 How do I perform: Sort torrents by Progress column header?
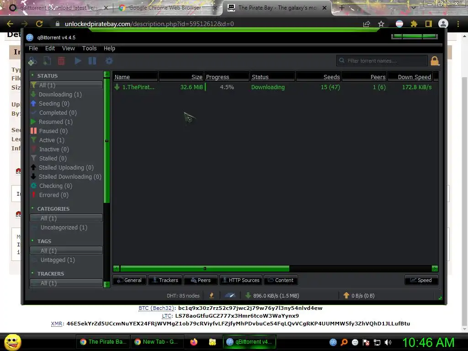227,77
